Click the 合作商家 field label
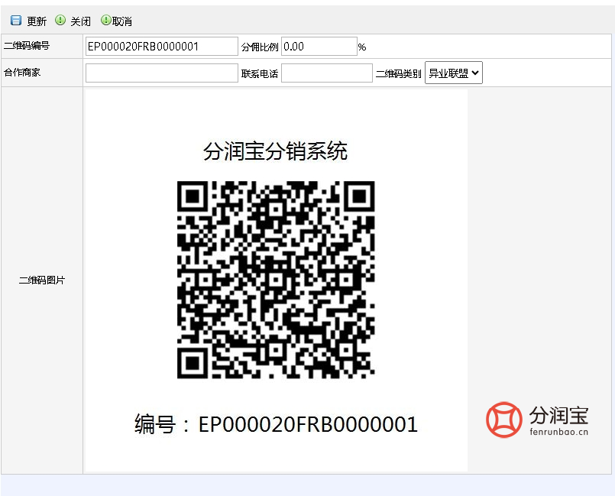 coord(22,73)
